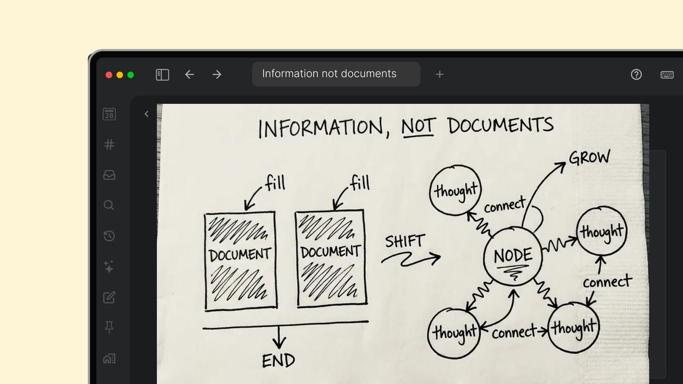Image resolution: width=683 pixels, height=384 pixels.
Task: Open the Inbox sidebar icon
Action: tap(109, 175)
